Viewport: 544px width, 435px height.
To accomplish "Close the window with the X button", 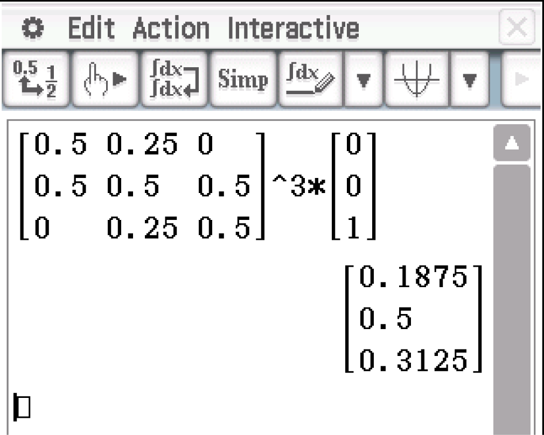I will point(517,27).
